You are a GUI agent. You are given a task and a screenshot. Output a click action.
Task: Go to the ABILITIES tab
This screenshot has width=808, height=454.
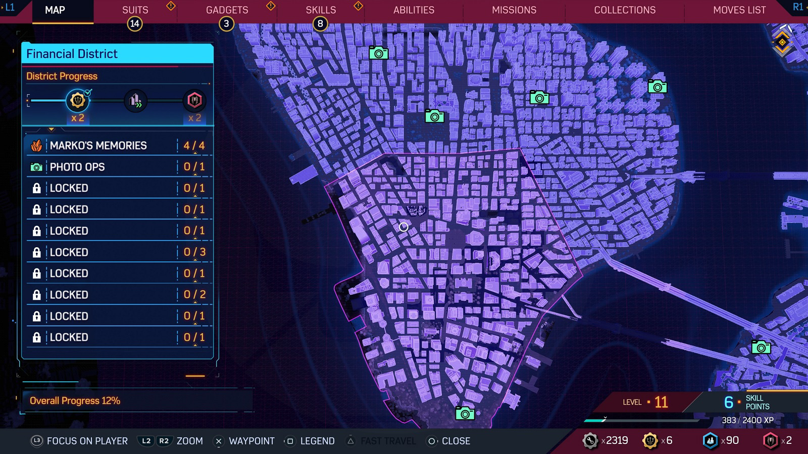click(x=414, y=10)
